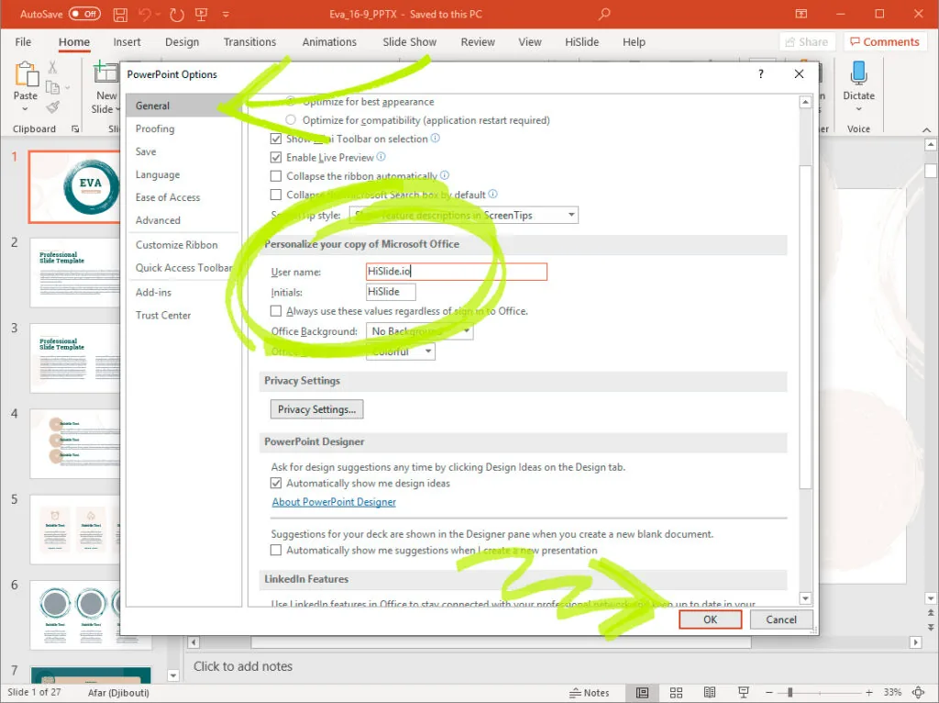Click the User name input field
The image size is (939, 703).
457,272
